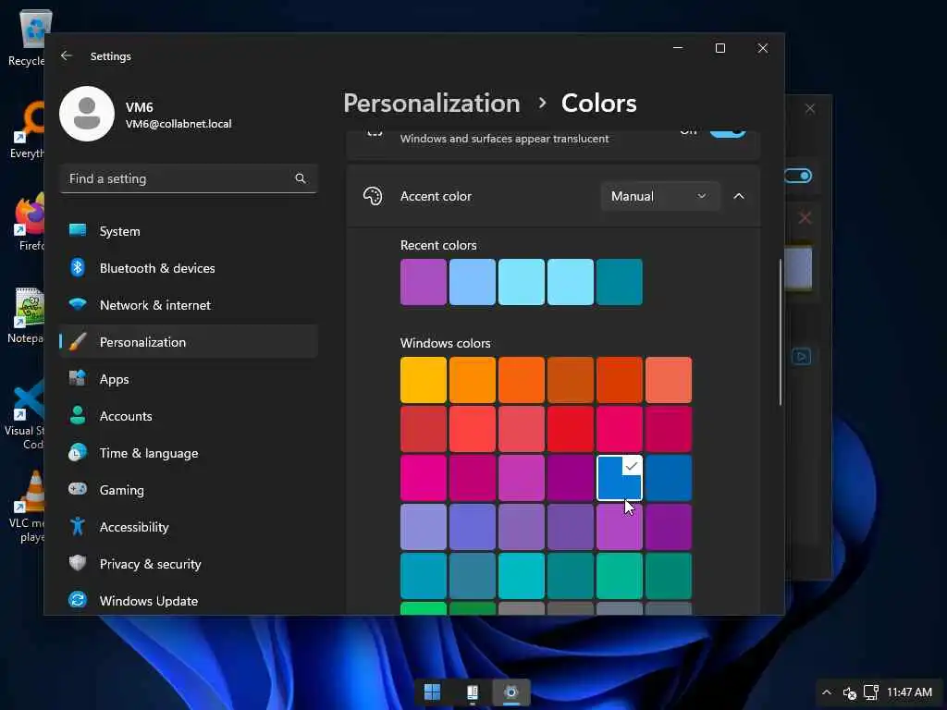Toggle the switch in the background window
947x710 pixels.
[798, 176]
